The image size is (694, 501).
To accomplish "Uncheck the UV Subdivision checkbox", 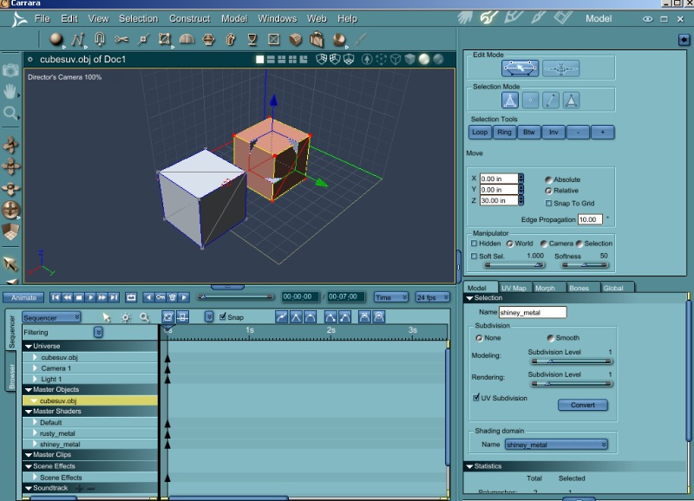I will pyautogui.click(x=475, y=397).
